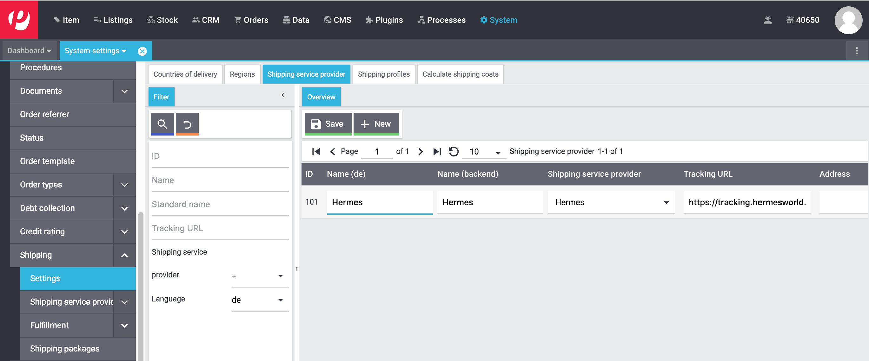This screenshot has height=361, width=869.
Task: Open the Plugins menu
Action: click(384, 20)
